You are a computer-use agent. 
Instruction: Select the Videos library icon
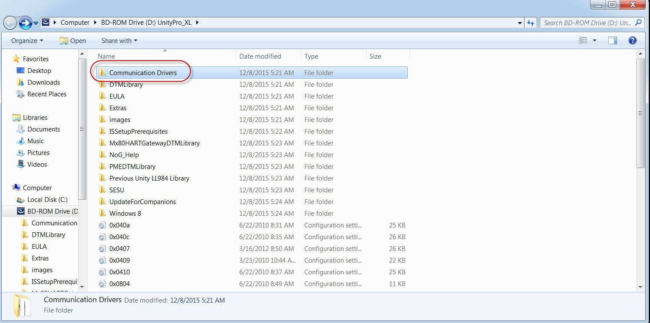point(20,164)
